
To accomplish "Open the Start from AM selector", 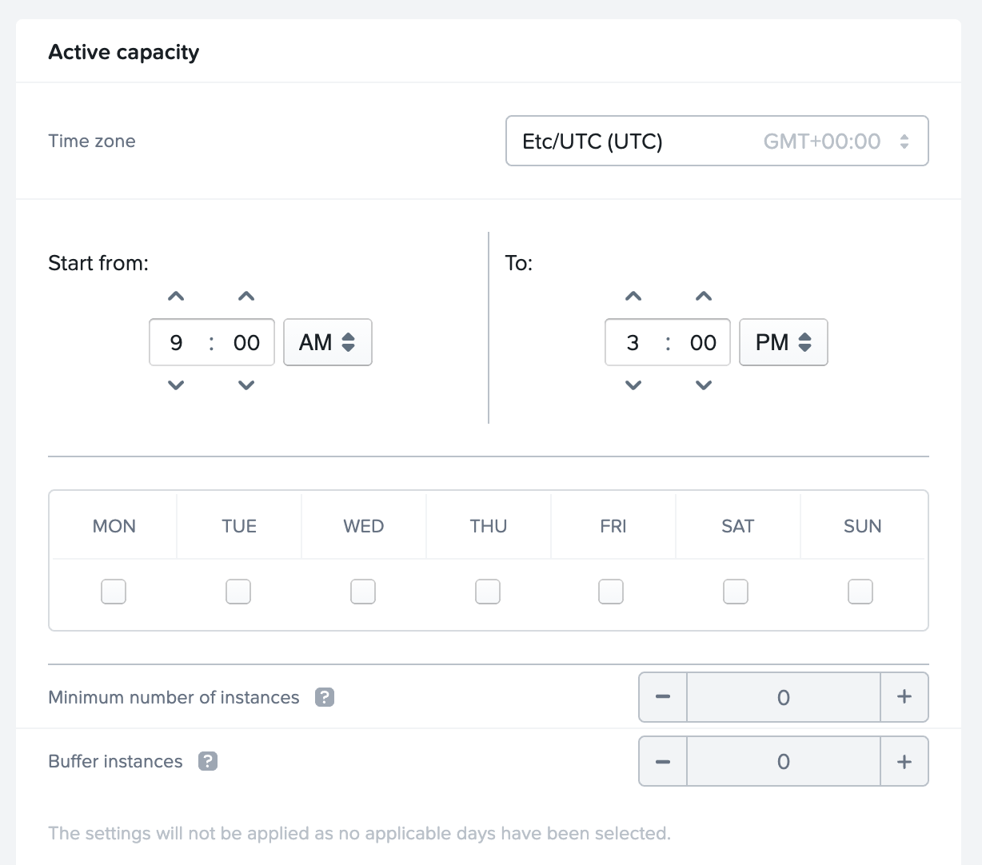I will 328,343.
